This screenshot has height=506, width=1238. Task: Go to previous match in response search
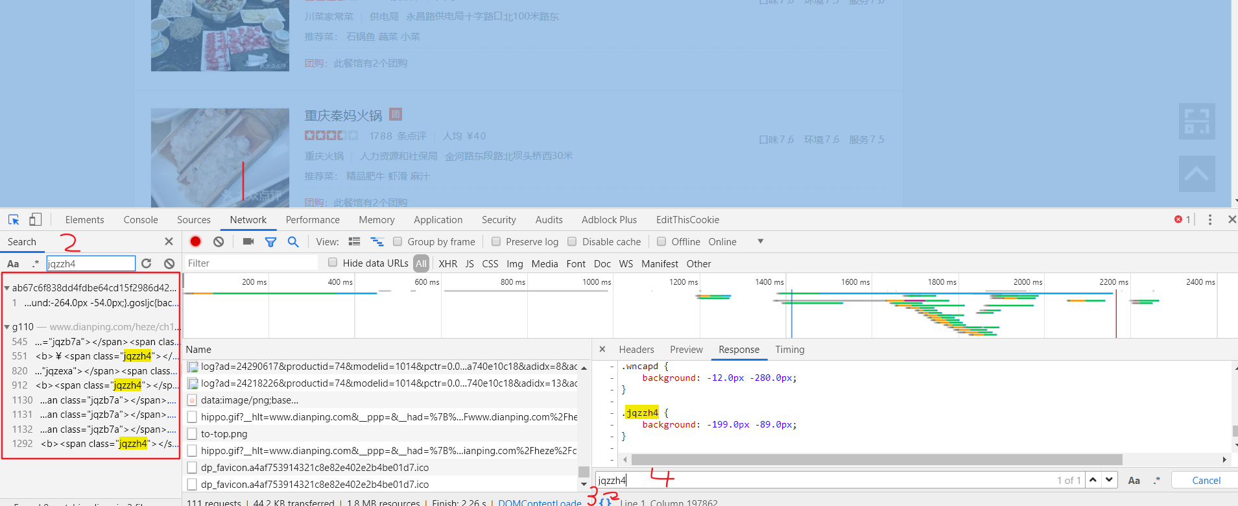coord(1093,480)
